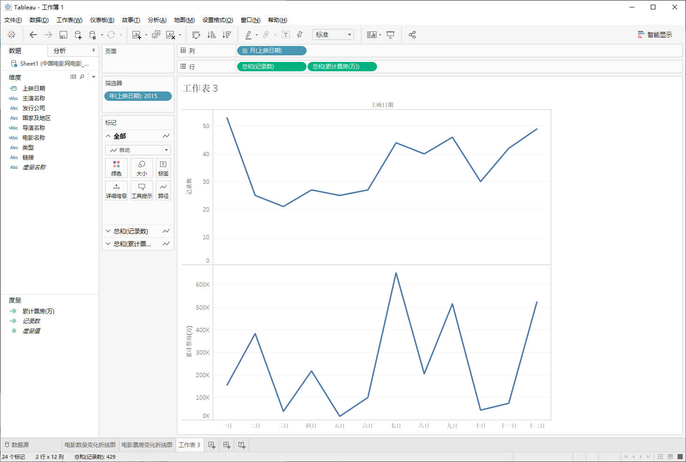This screenshot has width=686, height=462.
Task: Select the 国家及地区 dimension field
Action: coord(37,118)
